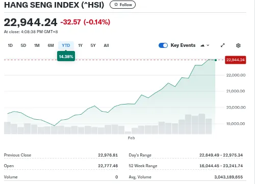Click the Feb marker on chart axis
Viewport: 255px width, 184px height.
(x=131, y=138)
